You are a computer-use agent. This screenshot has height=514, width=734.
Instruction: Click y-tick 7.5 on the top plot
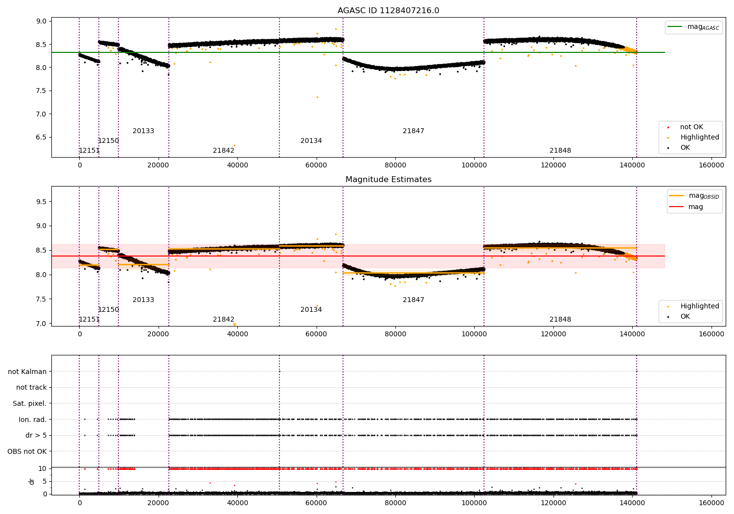tap(42, 91)
